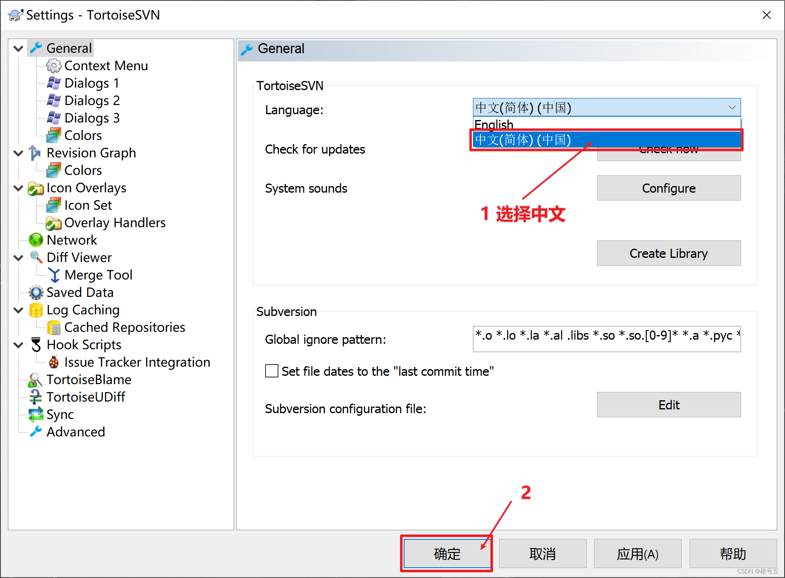Click the Network globe icon
785x578 pixels.
coord(36,240)
